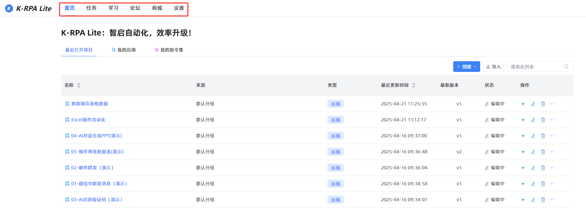Click the 类型 column header
The image size is (586, 224).
332,85
